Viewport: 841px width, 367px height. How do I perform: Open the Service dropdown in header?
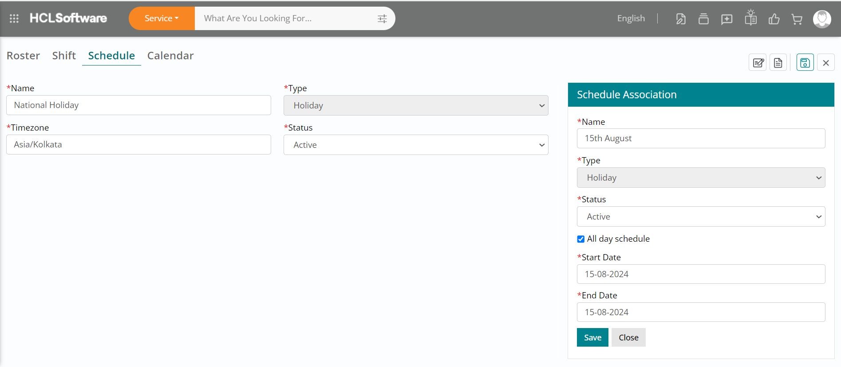pyautogui.click(x=162, y=19)
